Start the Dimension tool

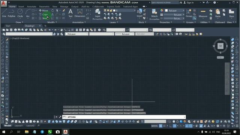(79, 13)
